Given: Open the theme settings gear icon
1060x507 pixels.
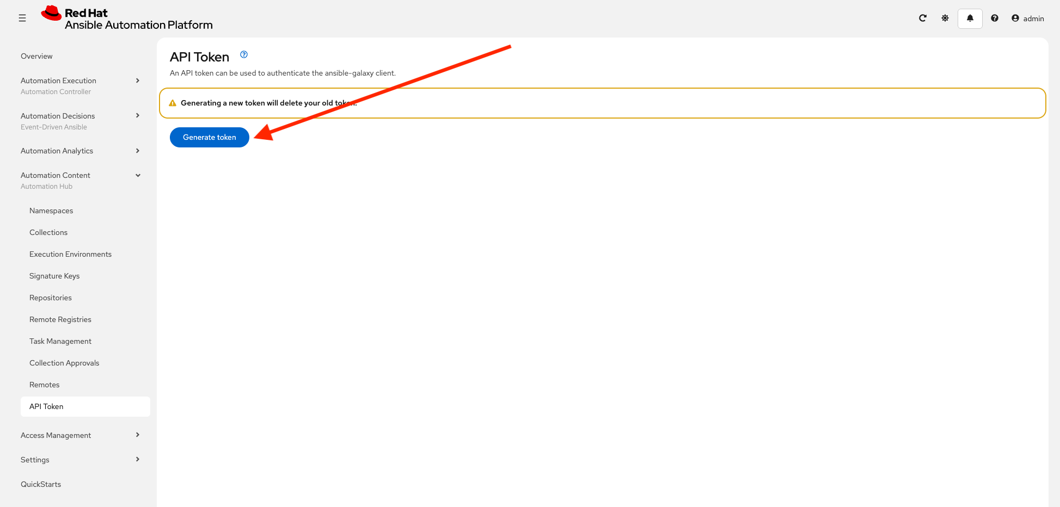Looking at the screenshot, I should pos(945,18).
